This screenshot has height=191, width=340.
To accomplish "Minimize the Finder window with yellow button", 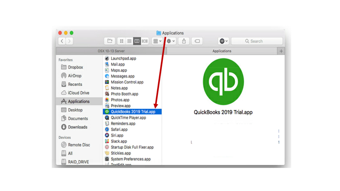I will [x=66, y=33].
